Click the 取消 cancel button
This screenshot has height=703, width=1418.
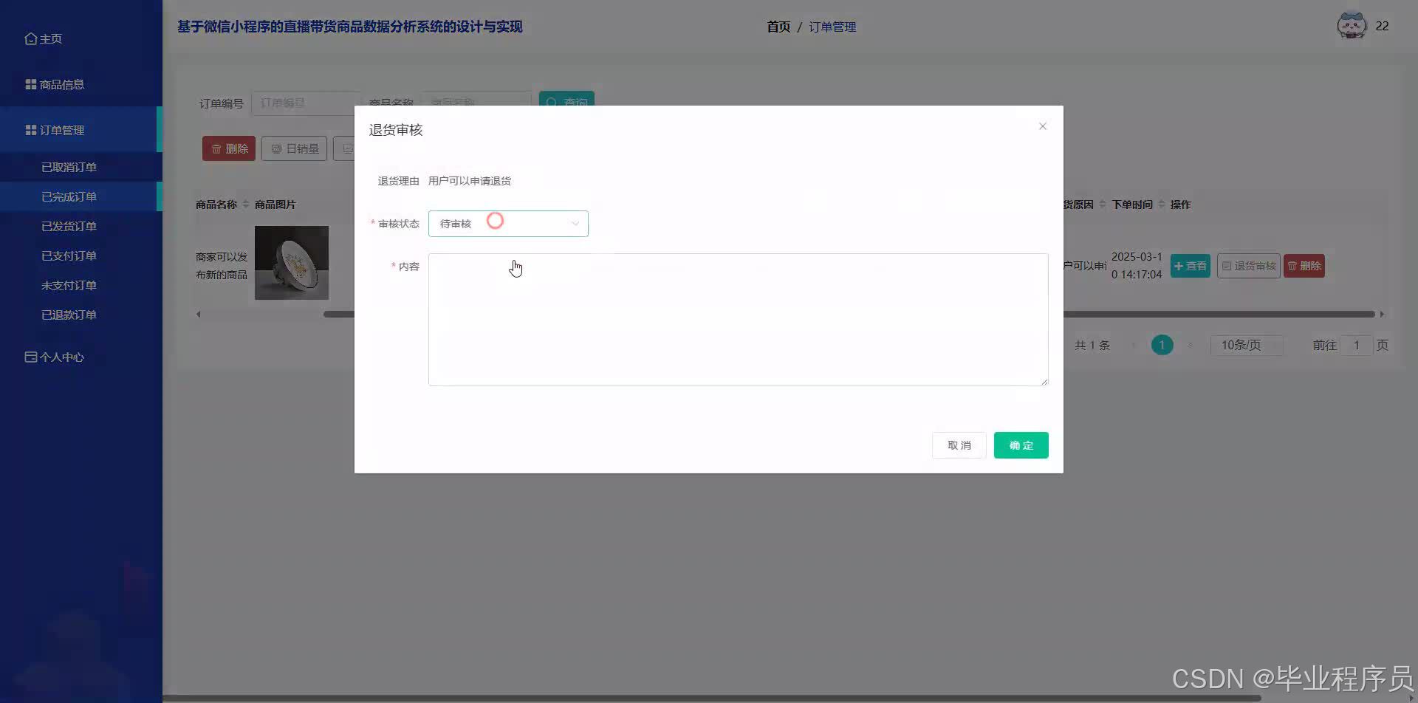click(959, 445)
